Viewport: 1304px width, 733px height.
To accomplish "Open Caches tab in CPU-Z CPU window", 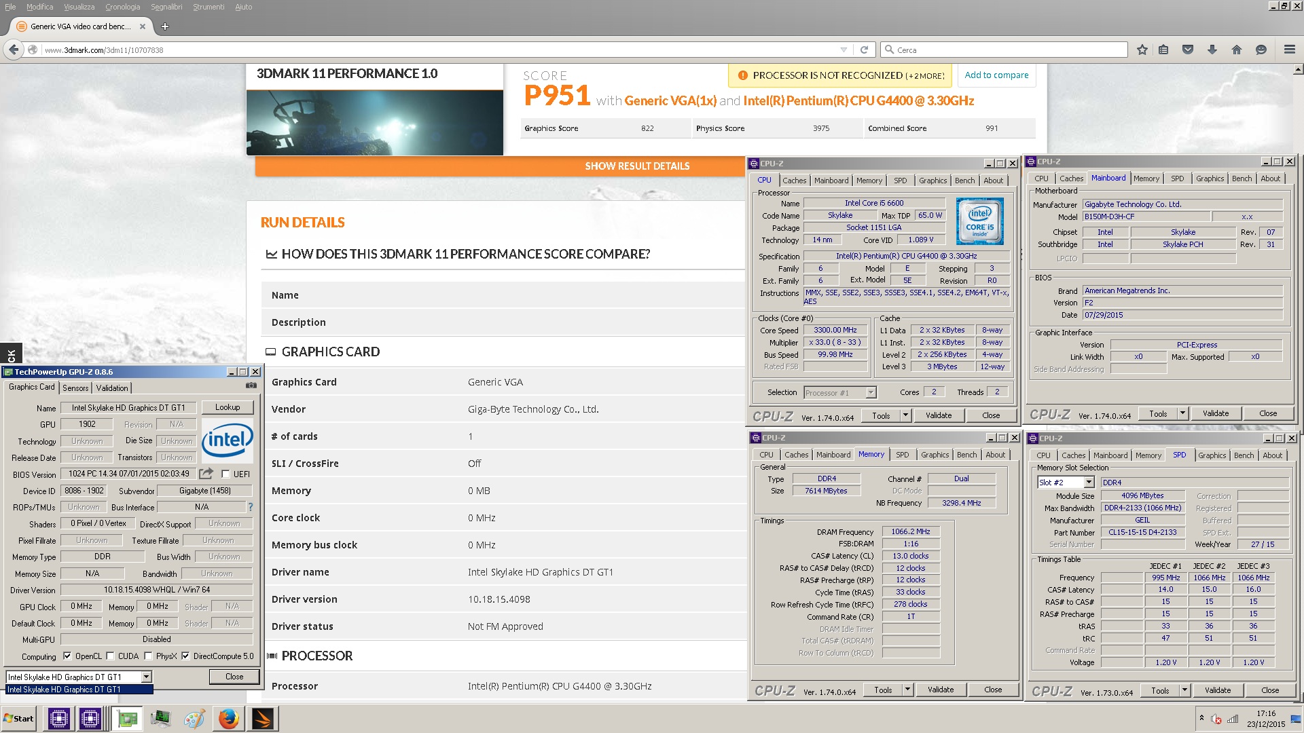I will pos(794,181).
